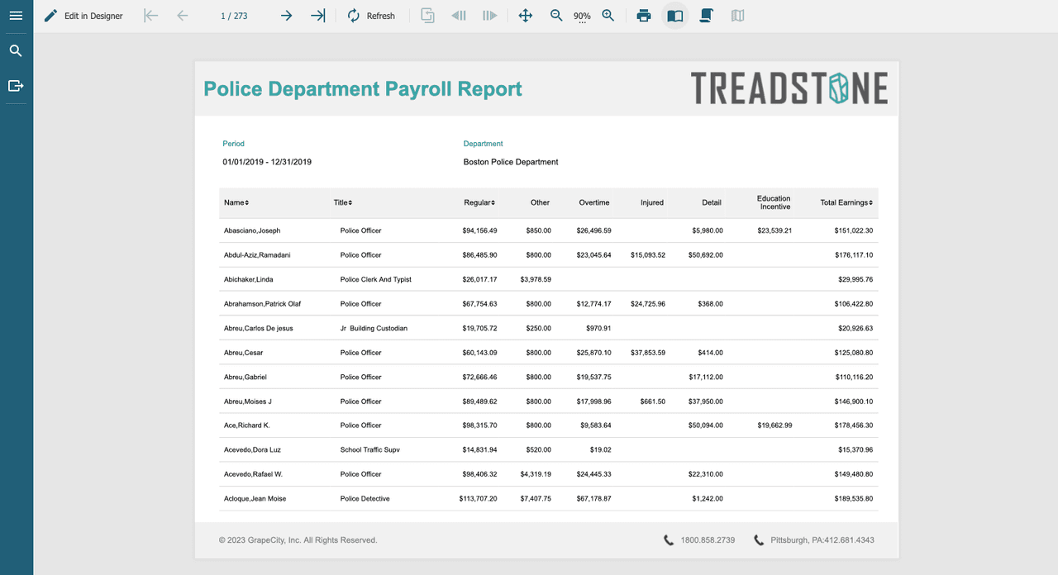Click the title Police Detective
Viewport: 1058px width, 575px height.
coord(365,499)
